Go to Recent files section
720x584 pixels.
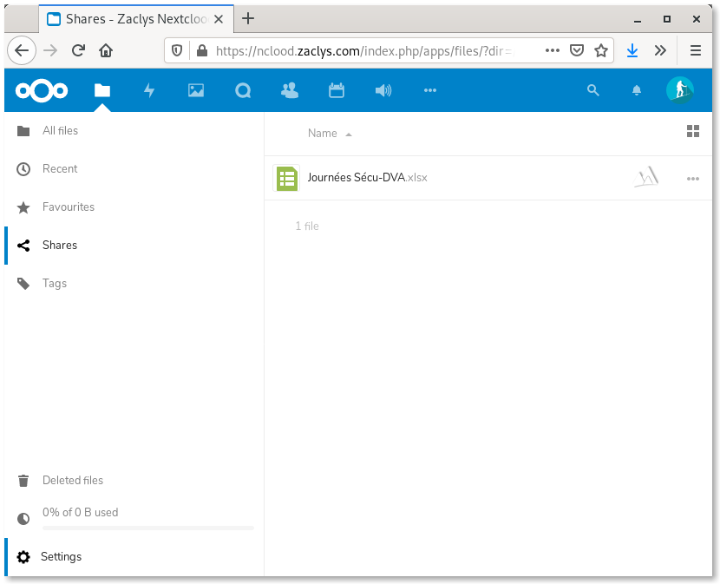[x=60, y=169]
